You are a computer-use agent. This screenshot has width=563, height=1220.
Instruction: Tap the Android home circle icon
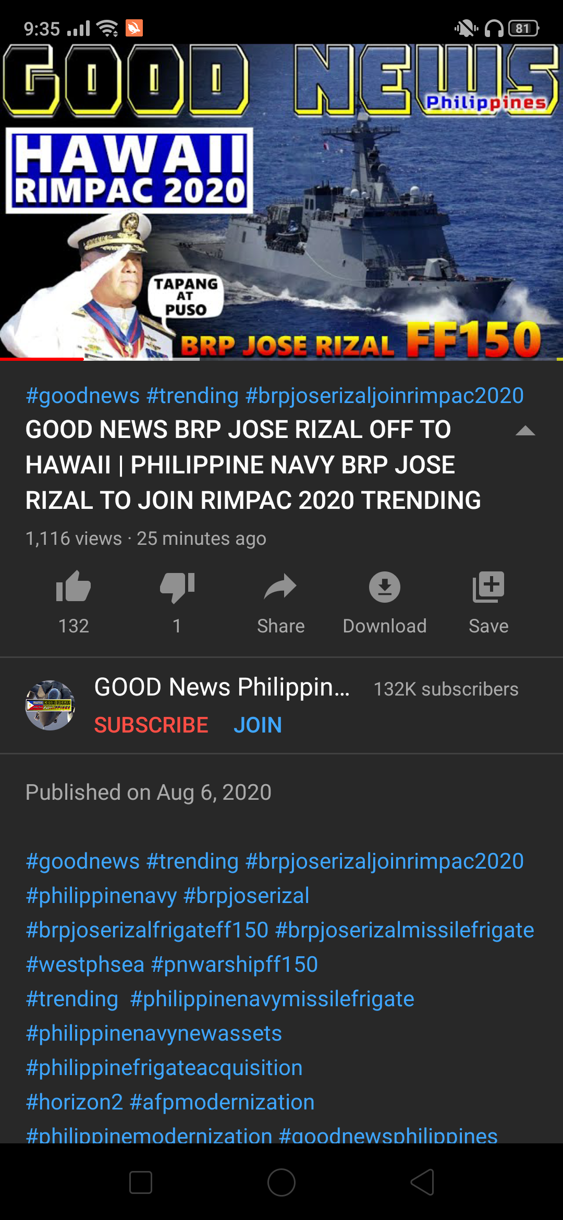coord(281,1182)
